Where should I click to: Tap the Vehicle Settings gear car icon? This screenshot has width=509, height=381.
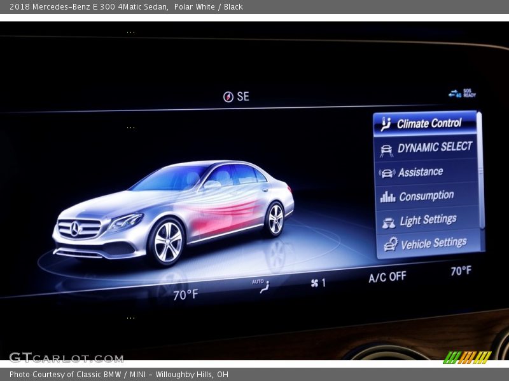point(391,244)
